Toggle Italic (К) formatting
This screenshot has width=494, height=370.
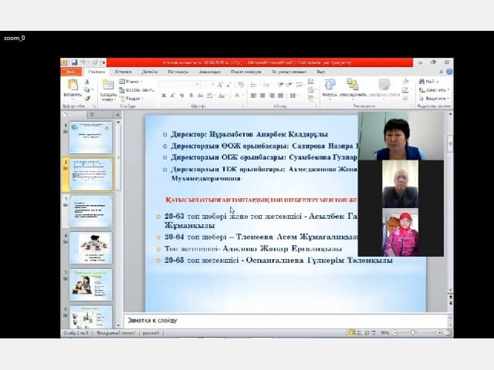point(172,96)
